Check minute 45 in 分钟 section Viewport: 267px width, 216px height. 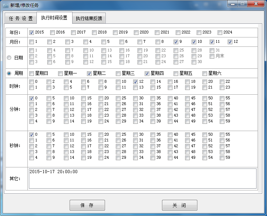187,98
